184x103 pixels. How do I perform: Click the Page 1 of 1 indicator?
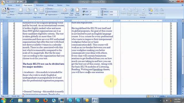click(x=5, y=96)
